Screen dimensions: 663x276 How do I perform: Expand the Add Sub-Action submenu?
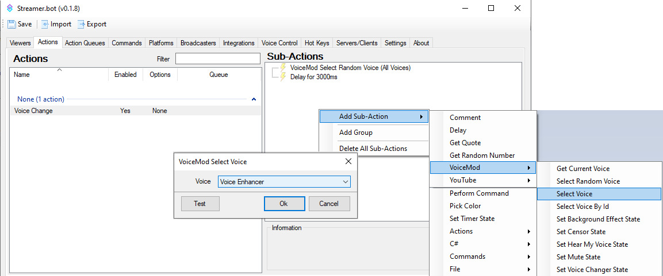374,116
